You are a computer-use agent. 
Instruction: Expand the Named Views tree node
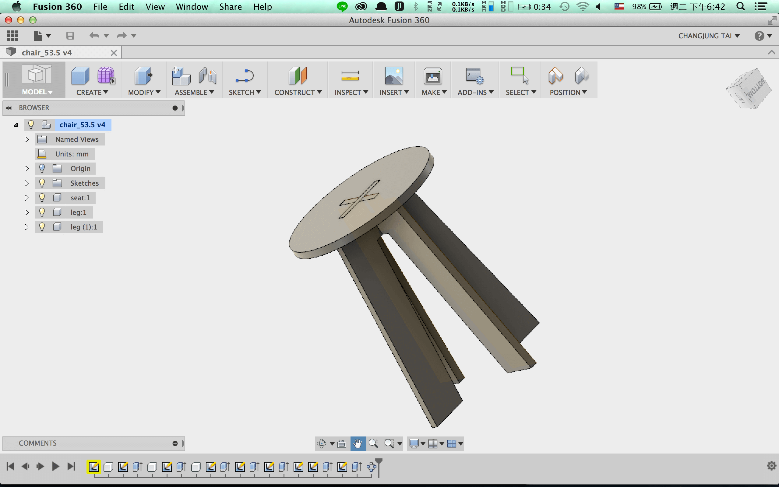coord(27,139)
